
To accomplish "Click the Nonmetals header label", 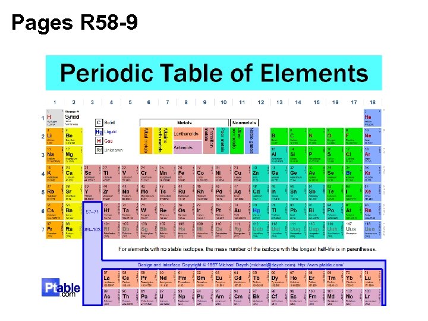I will coord(244,122).
